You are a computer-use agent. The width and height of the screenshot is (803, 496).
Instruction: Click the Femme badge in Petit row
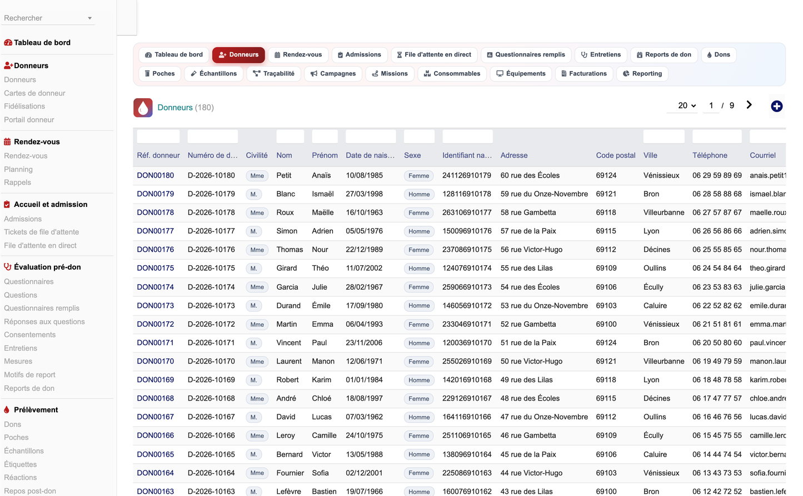(x=419, y=176)
